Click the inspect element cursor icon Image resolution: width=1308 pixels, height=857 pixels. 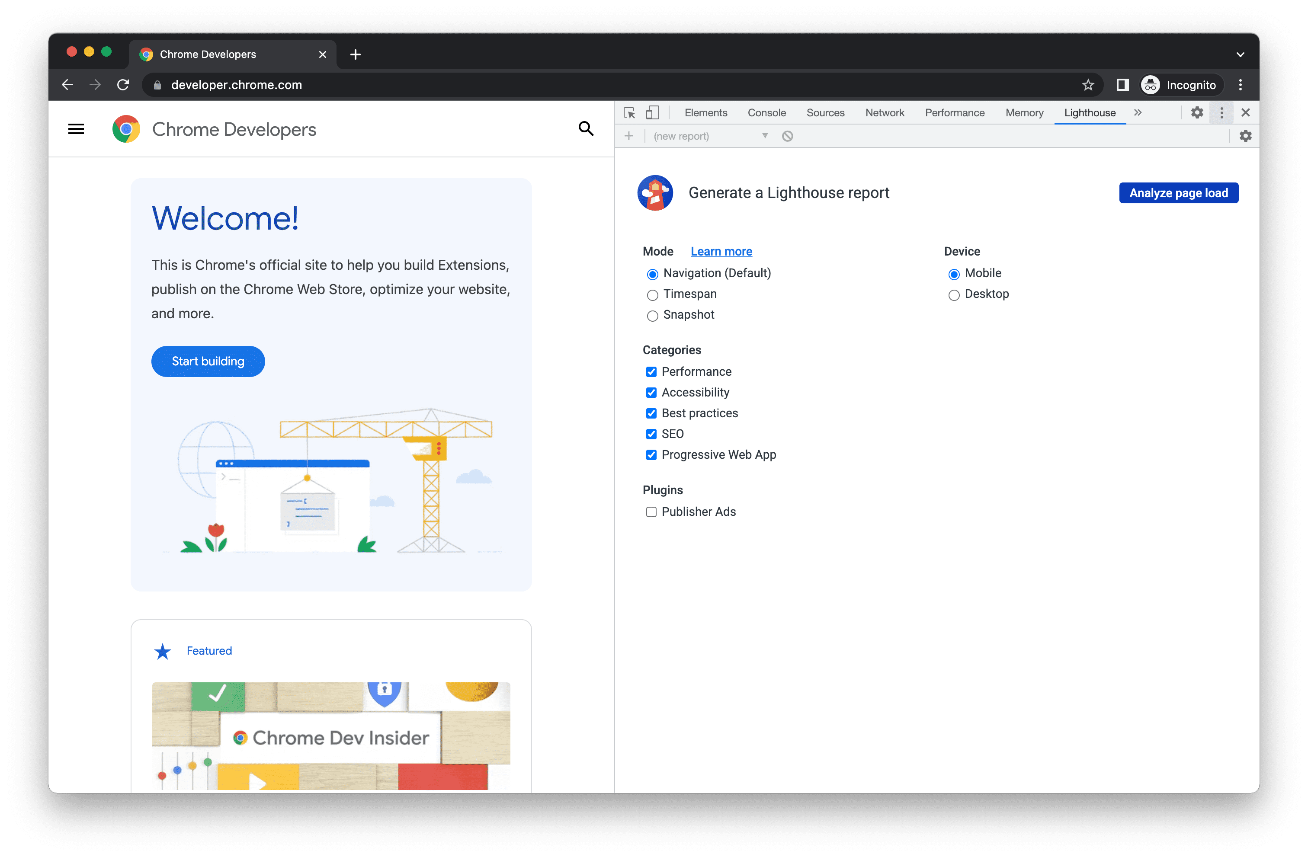point(628,113)
